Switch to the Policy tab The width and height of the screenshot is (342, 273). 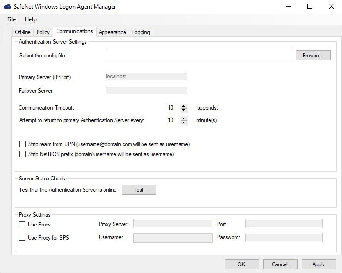coord(43,32)
